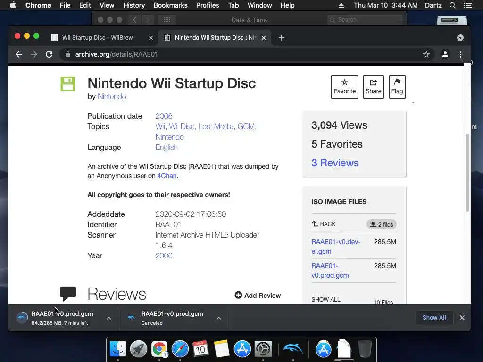Open Launchpad rocket in the Dock

[138, 349]
